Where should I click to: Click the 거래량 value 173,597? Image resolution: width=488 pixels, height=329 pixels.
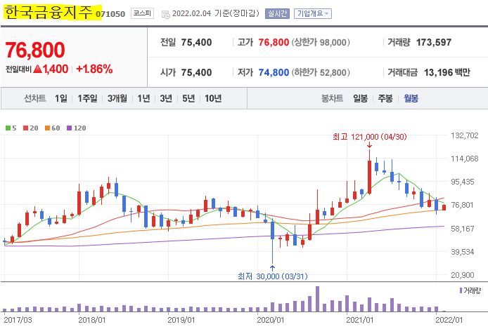point(434,43)
